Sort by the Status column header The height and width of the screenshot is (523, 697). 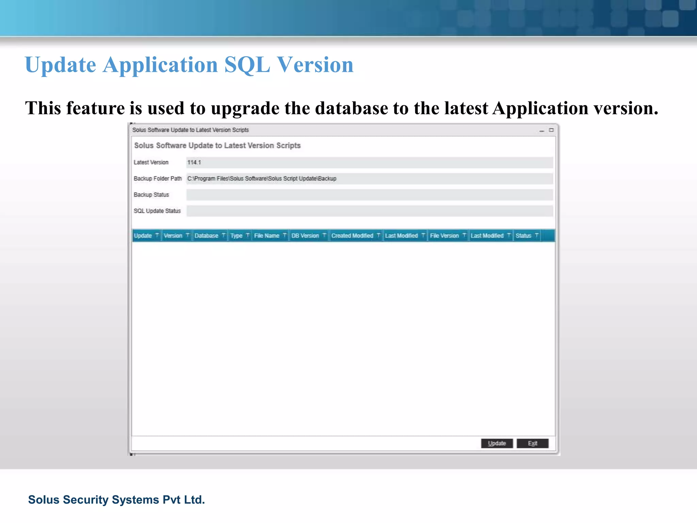pos(523,236)
